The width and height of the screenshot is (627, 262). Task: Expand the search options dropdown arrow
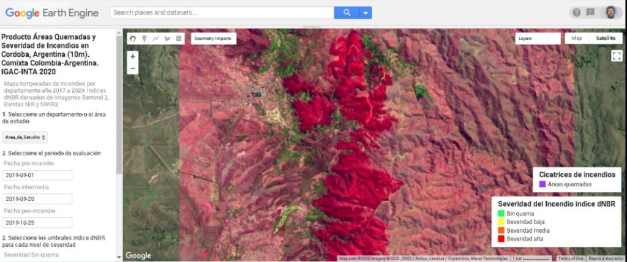tap(366, 13)
